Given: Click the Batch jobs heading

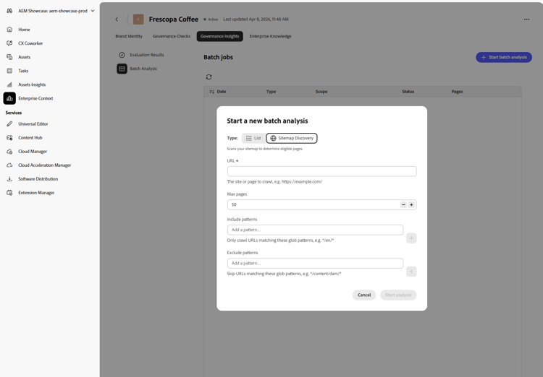Looking at the screenshot, I should pos(218,57).
